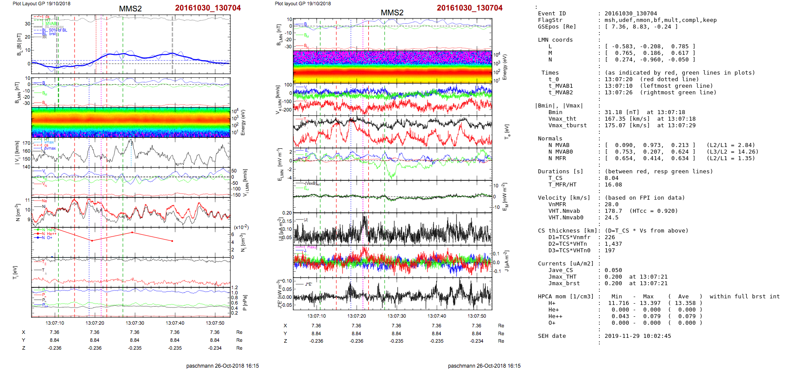Select the 'Plot Layout GP 19/10/2018' label on the left plot
The width and height of the screenshot is (791, 369).
point(41,4)
